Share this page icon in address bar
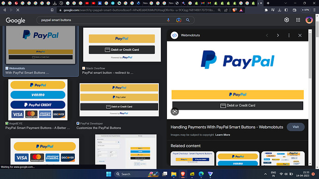319x179 pixels. (226, 10)
